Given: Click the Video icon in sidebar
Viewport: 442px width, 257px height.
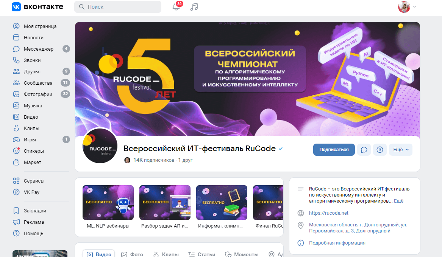Looking at the screenshot, I should coord(16,117).
